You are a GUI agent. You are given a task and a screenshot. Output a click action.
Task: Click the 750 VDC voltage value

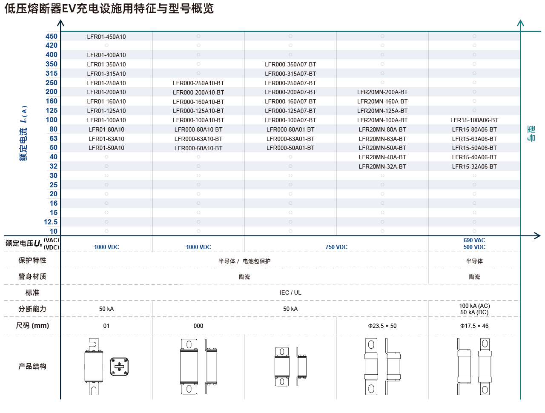click(336, 247)
